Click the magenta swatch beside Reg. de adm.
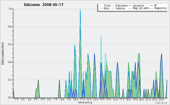This screenshot has height=105, width=170. click(130, 8)
